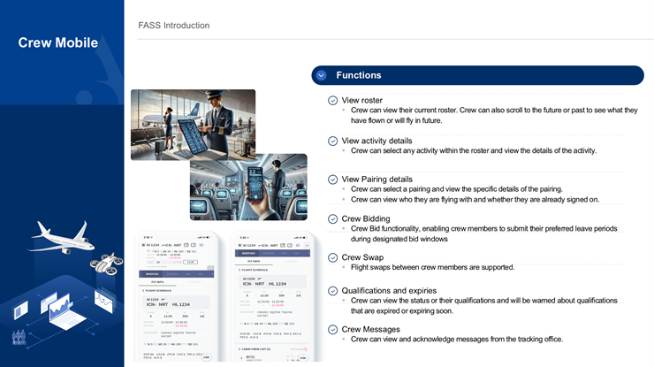The image size is (654, 367).
Task: Select the Functions header bar
Action: click(477, 75)
